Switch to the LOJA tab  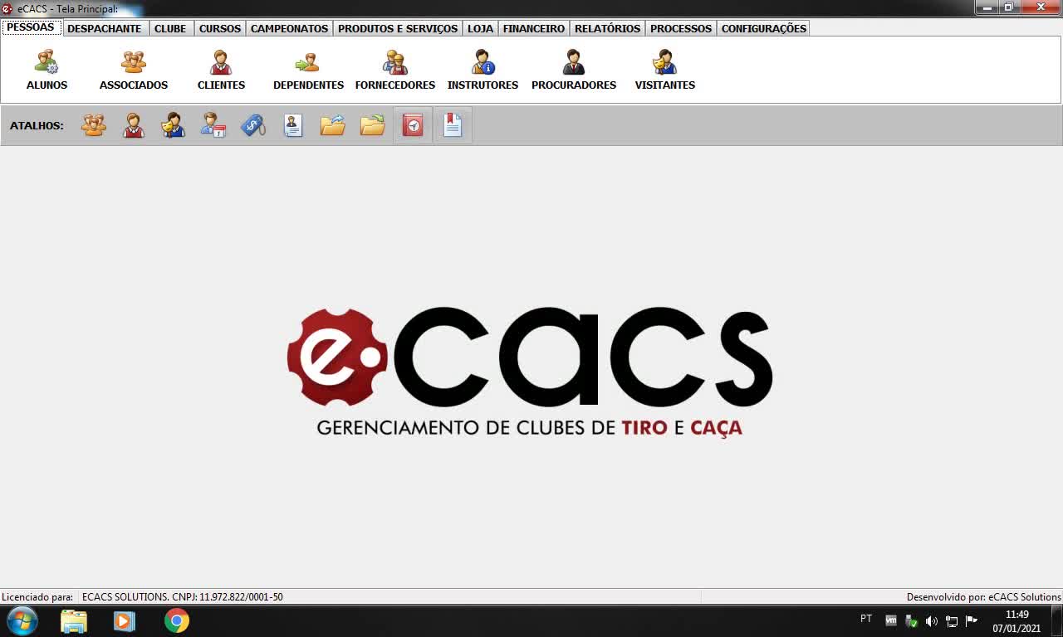[480, 28]
